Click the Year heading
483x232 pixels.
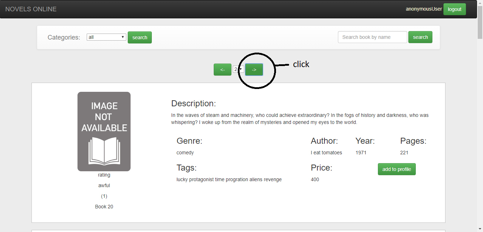(365, 141)
